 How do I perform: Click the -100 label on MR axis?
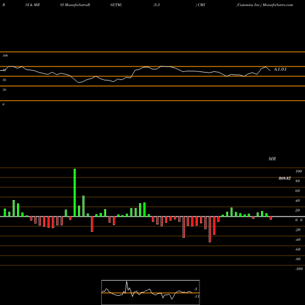click(x=299, y=269)
